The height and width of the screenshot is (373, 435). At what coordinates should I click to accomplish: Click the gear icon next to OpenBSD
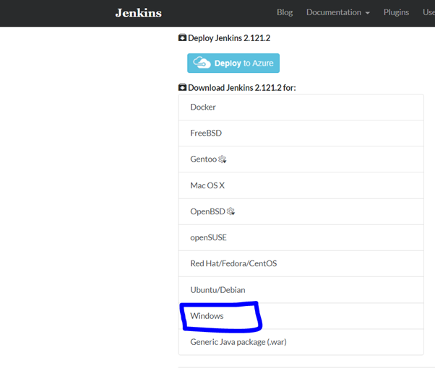(231, 211)
